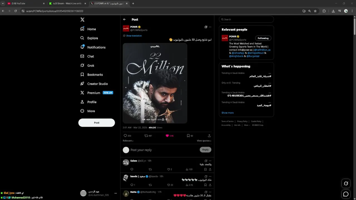Open @halfmillion_sa link in bio
The image size is (356, 200).
(262, 50)
